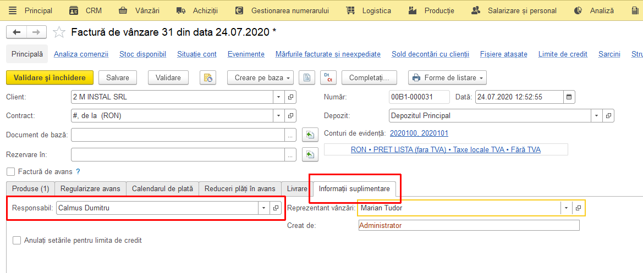This screenshot has height=273, width=643.
Task: Open Reprezentant vânzări record icon
Action: [579, 208]
